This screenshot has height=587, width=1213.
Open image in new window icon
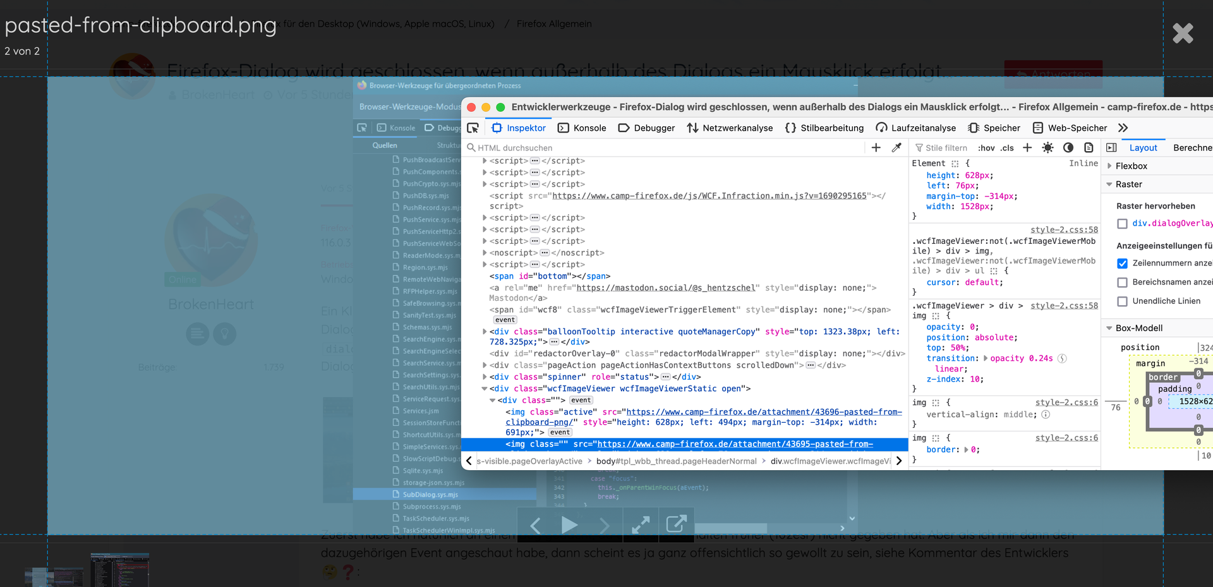(676, 524)
